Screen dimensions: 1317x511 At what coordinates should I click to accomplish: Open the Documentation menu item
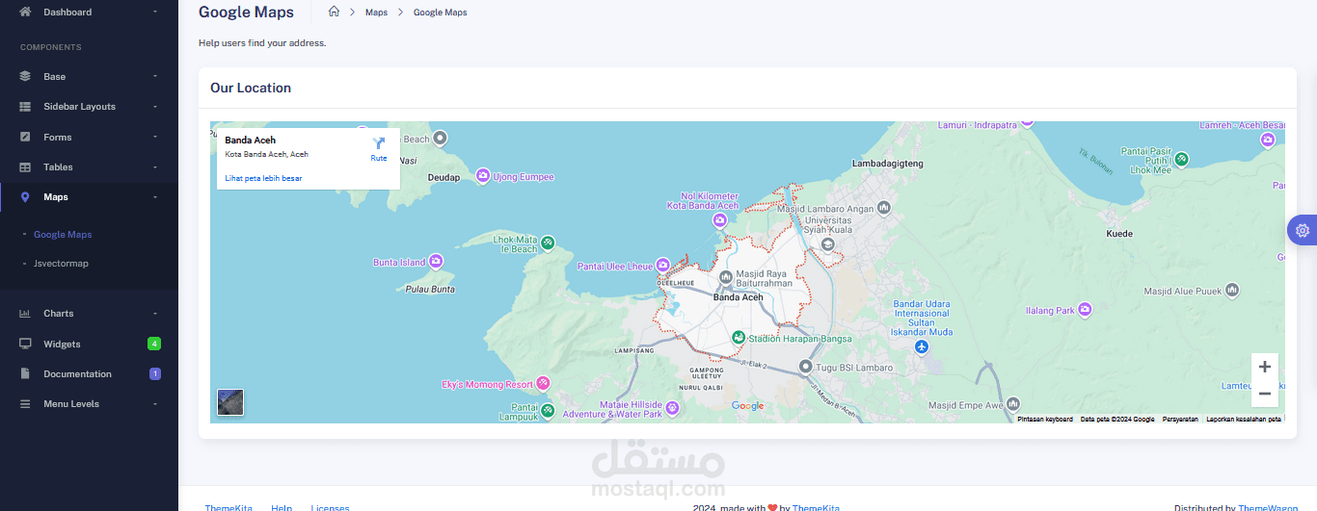point(89,373)
